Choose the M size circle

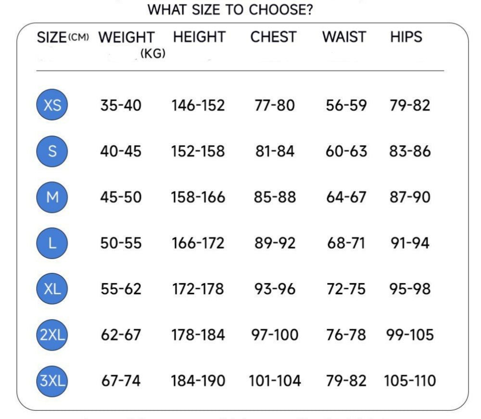coord(52,197)
